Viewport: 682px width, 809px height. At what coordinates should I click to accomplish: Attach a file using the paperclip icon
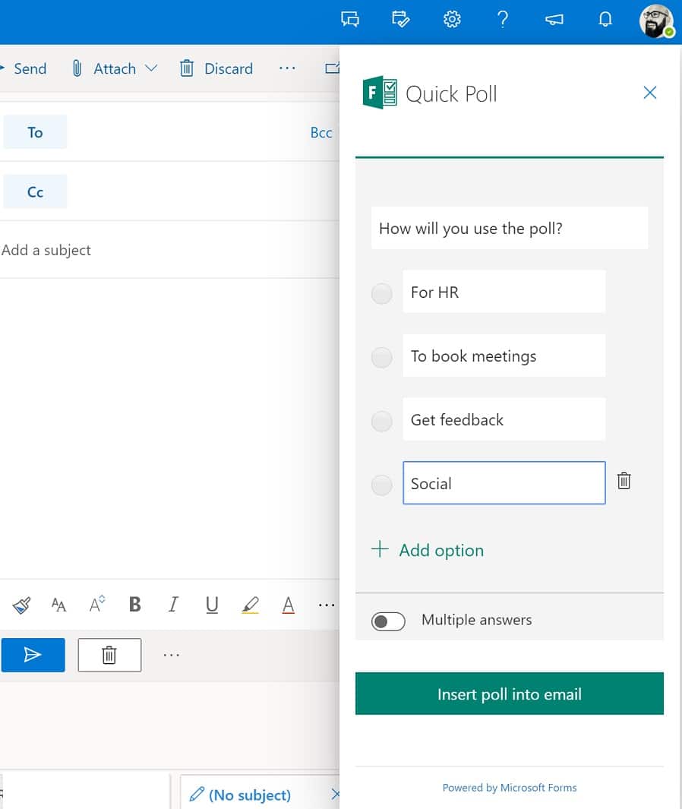pyautogui.click(x=76, y=68)
